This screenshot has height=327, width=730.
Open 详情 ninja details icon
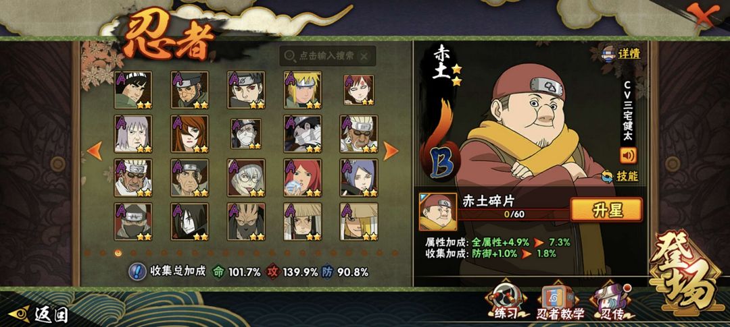[x=622, y=53]
